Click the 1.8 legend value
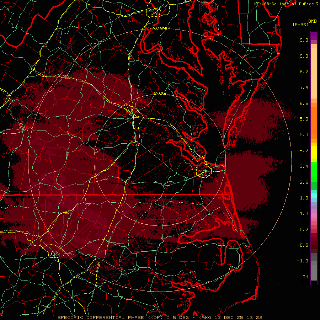The width and height of the screenshot is (320, 320). [304, 198]
